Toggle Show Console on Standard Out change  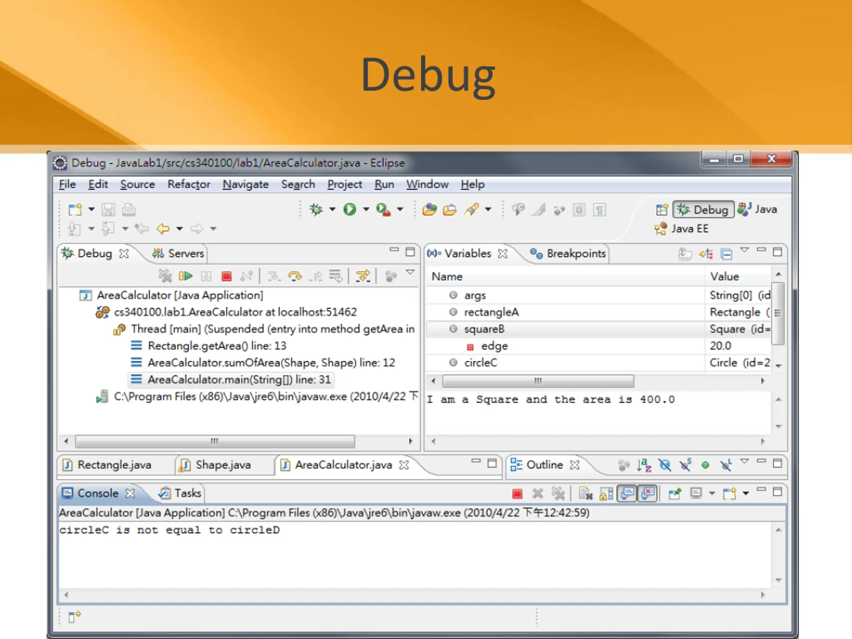point(627,494)
